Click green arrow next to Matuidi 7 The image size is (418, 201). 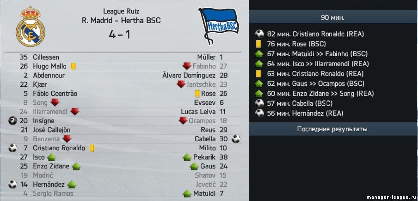click(x=187, y=194)
